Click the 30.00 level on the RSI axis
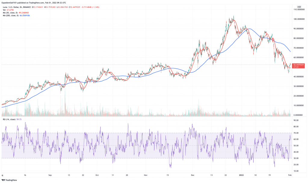308x183 pixels. (x=296, y=158)
